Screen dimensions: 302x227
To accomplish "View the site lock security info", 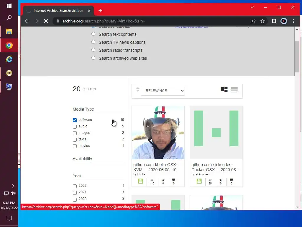I will [x=58, y=21].
